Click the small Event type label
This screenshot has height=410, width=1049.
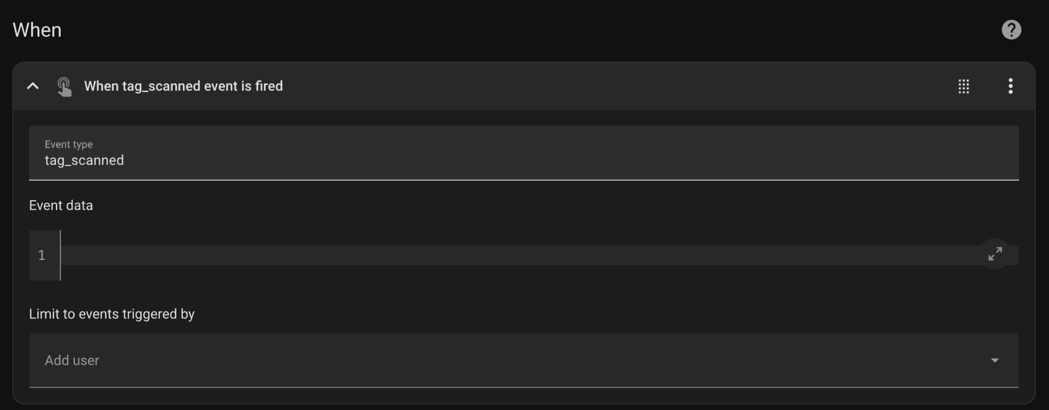click(69, 144)
